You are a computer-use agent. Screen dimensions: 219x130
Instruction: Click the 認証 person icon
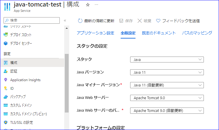6,71
